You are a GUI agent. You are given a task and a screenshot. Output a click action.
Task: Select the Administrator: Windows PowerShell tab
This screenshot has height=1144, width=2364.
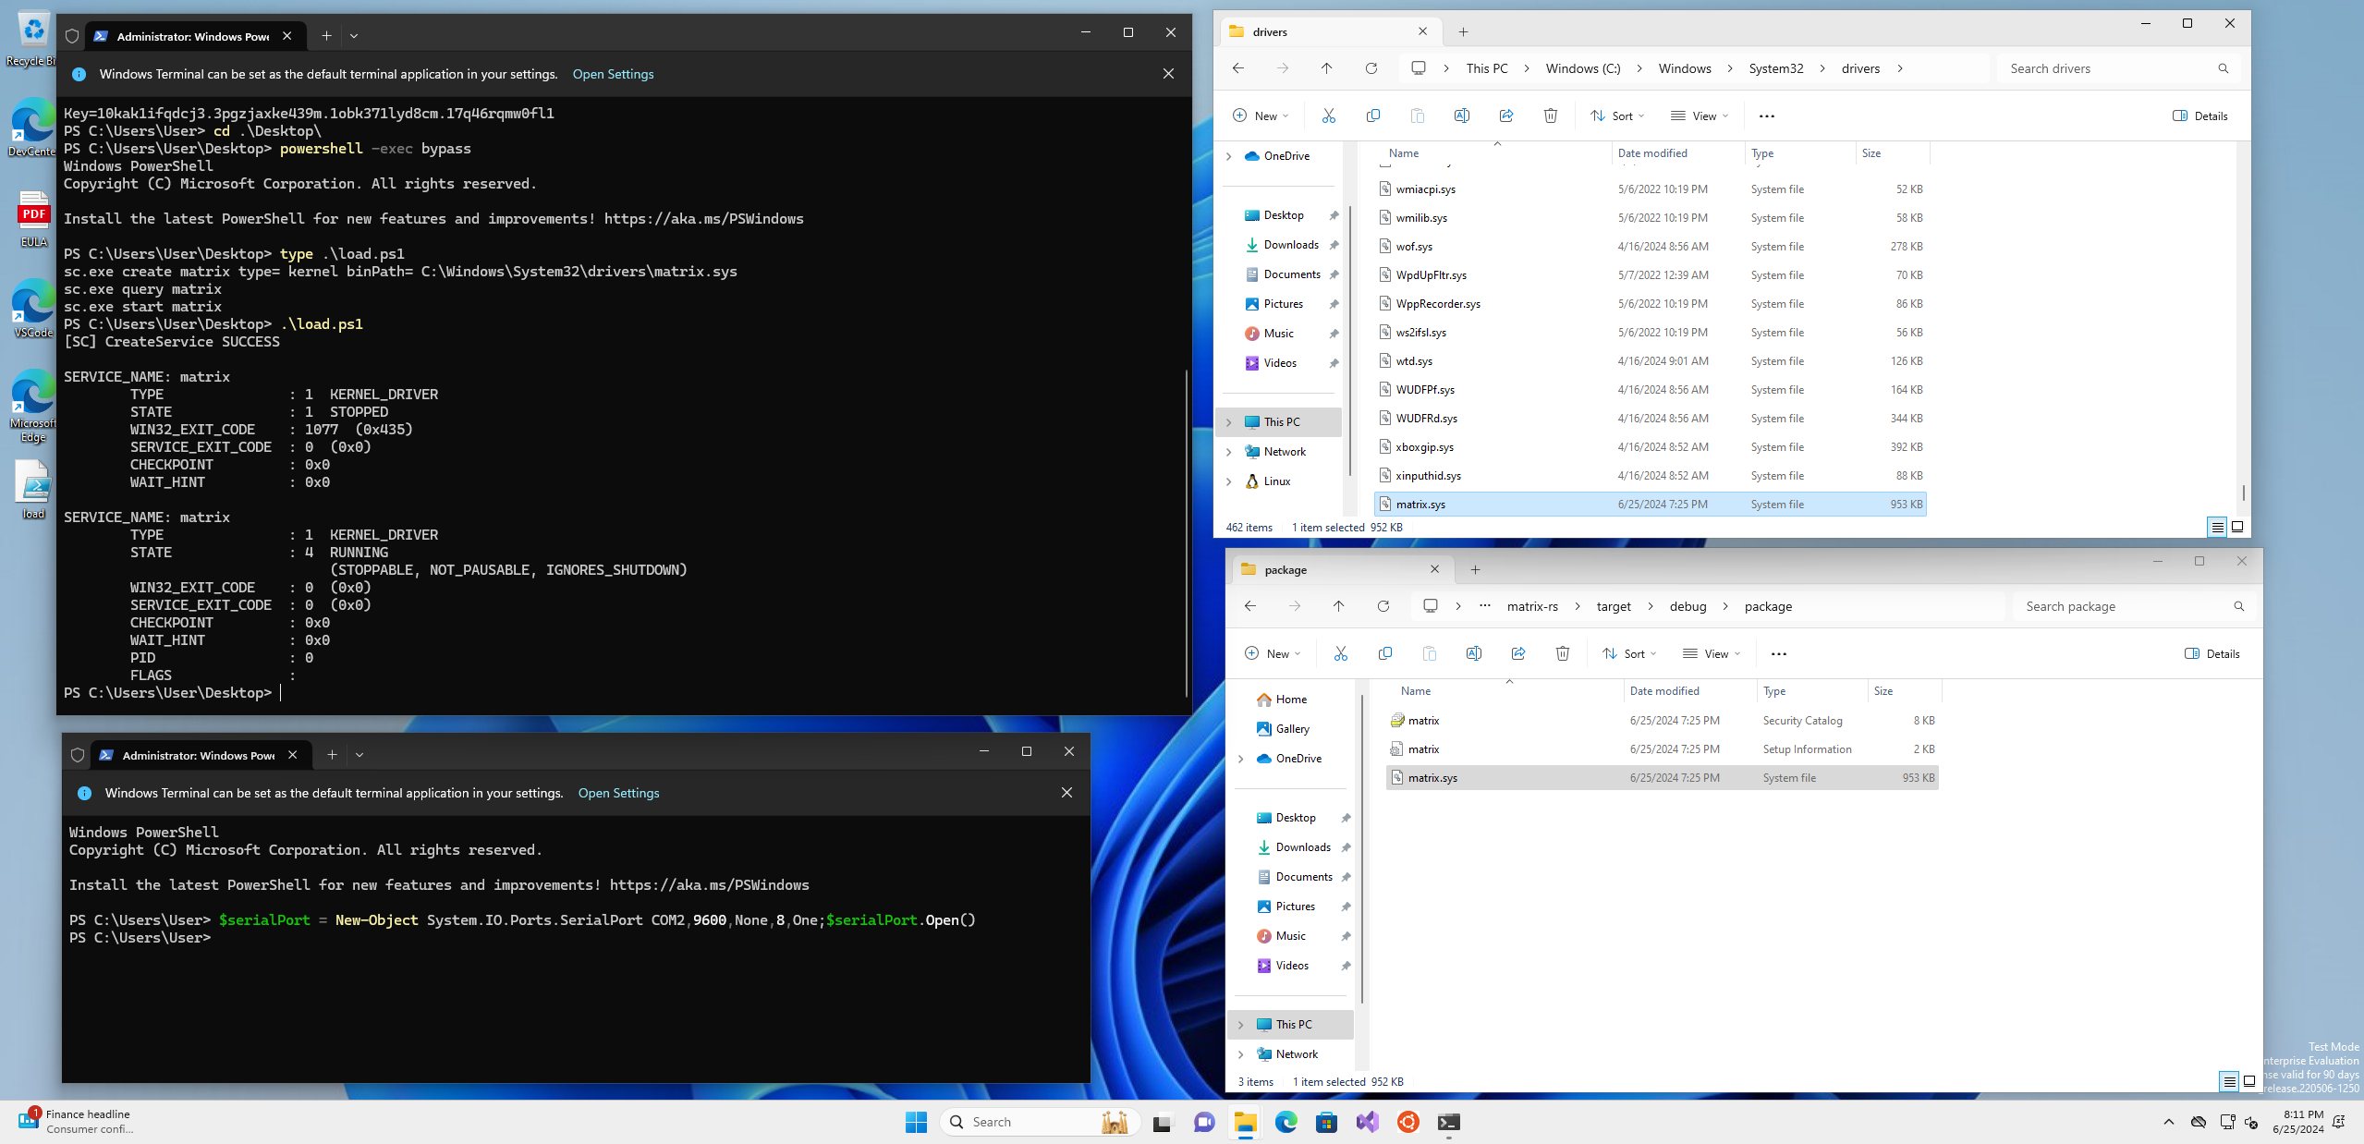click(185, 36)
